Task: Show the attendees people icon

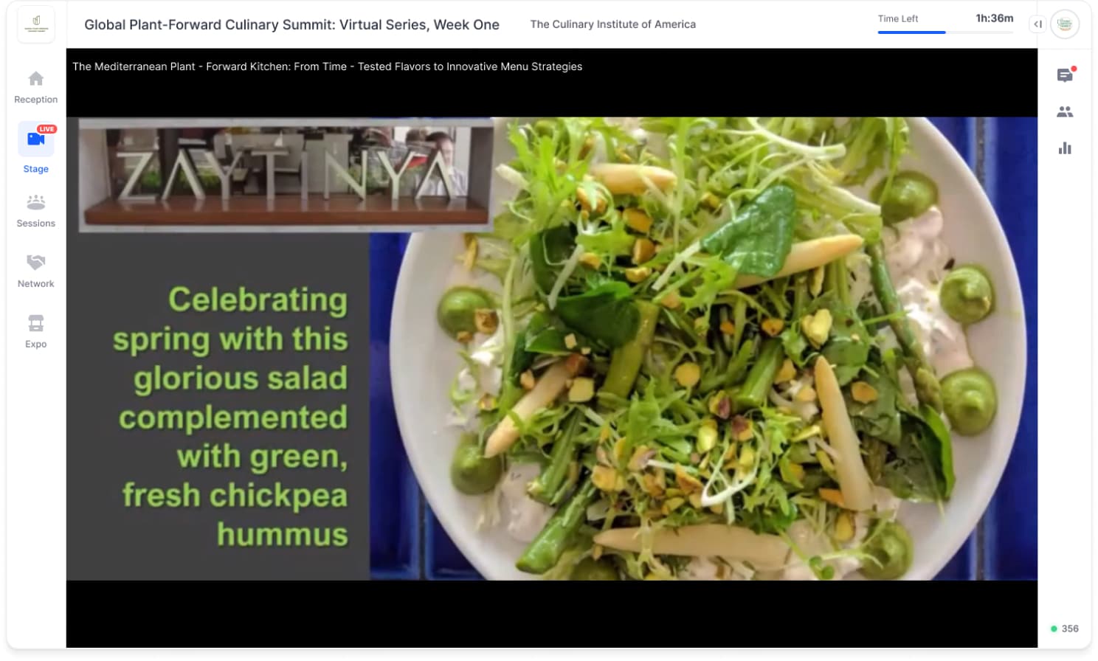Action: [x=1065, y=112]
